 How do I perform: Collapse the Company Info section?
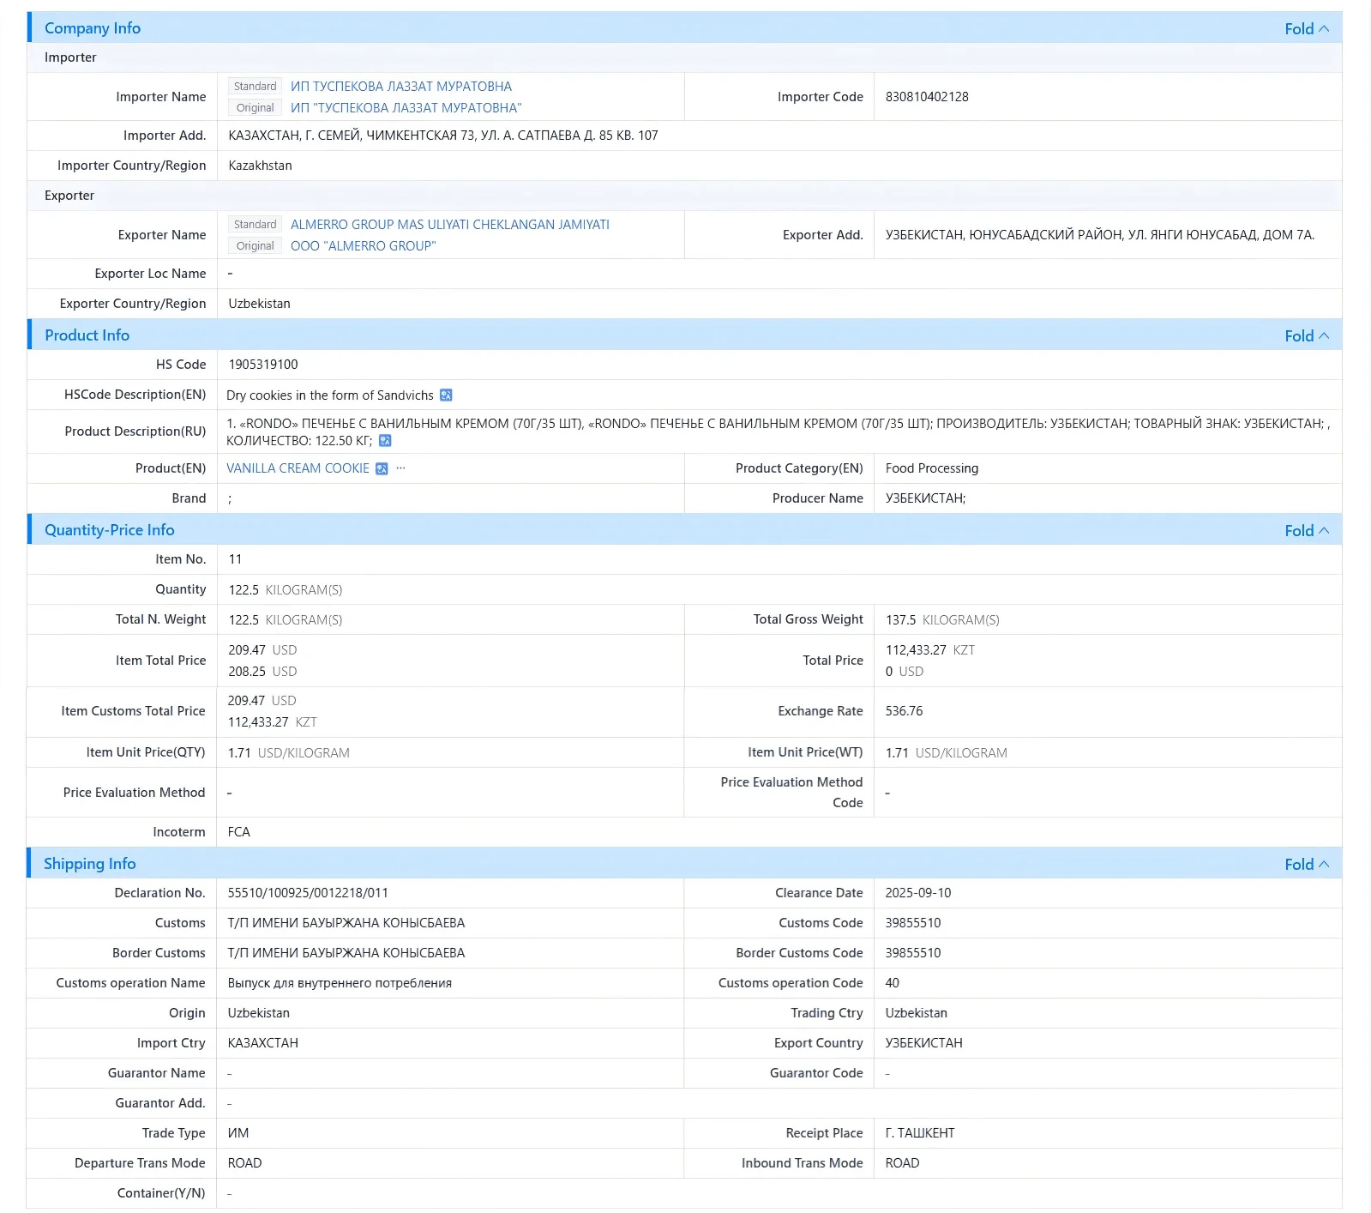tap(1307, 28)
